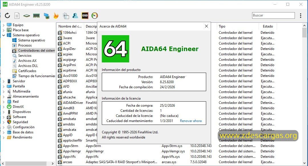Select the AppvVfs driver name

(x=69, y=157)
